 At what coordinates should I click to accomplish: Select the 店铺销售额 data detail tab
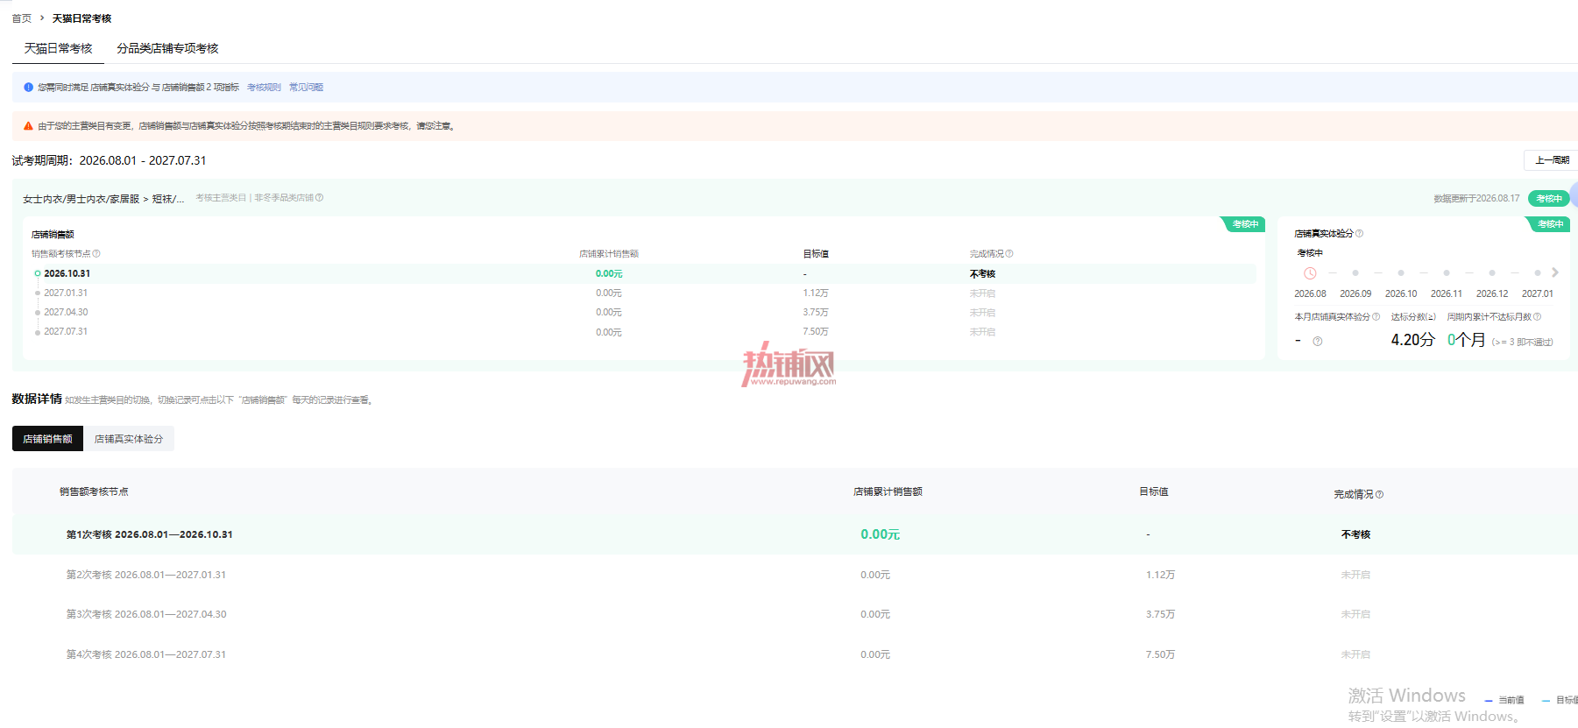tap(47, 439)
